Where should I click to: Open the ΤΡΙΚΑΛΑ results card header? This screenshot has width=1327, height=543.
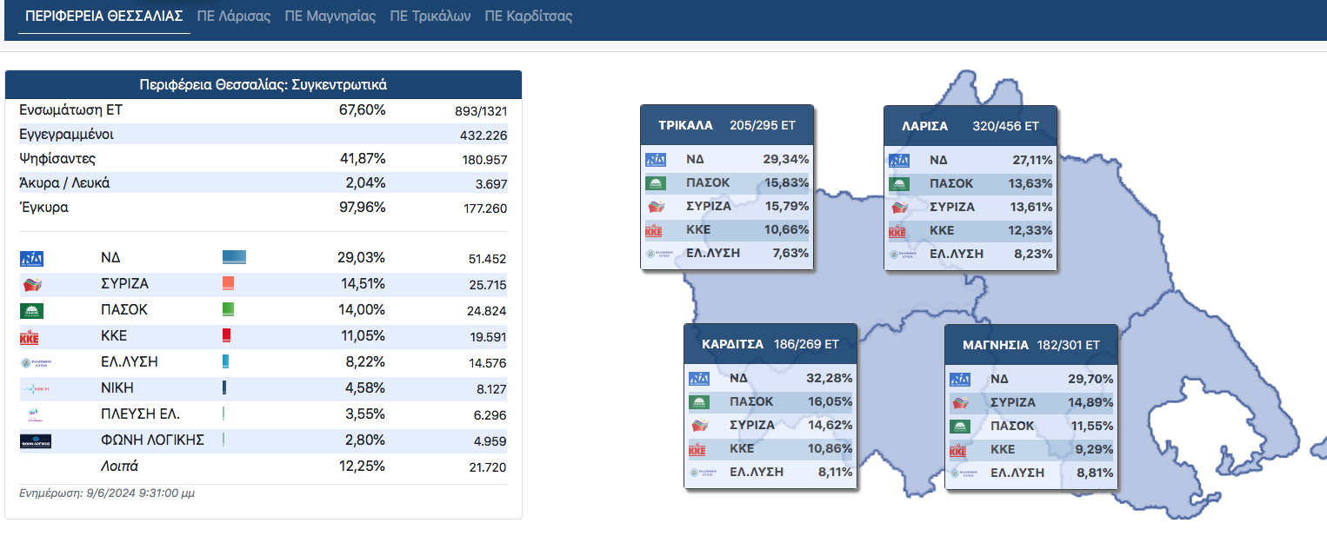click(727, 125)
